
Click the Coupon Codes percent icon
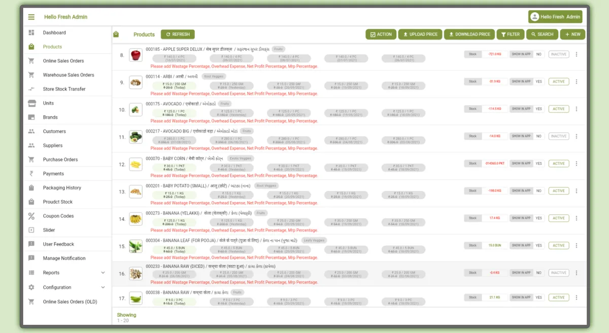tap(31, 216)
